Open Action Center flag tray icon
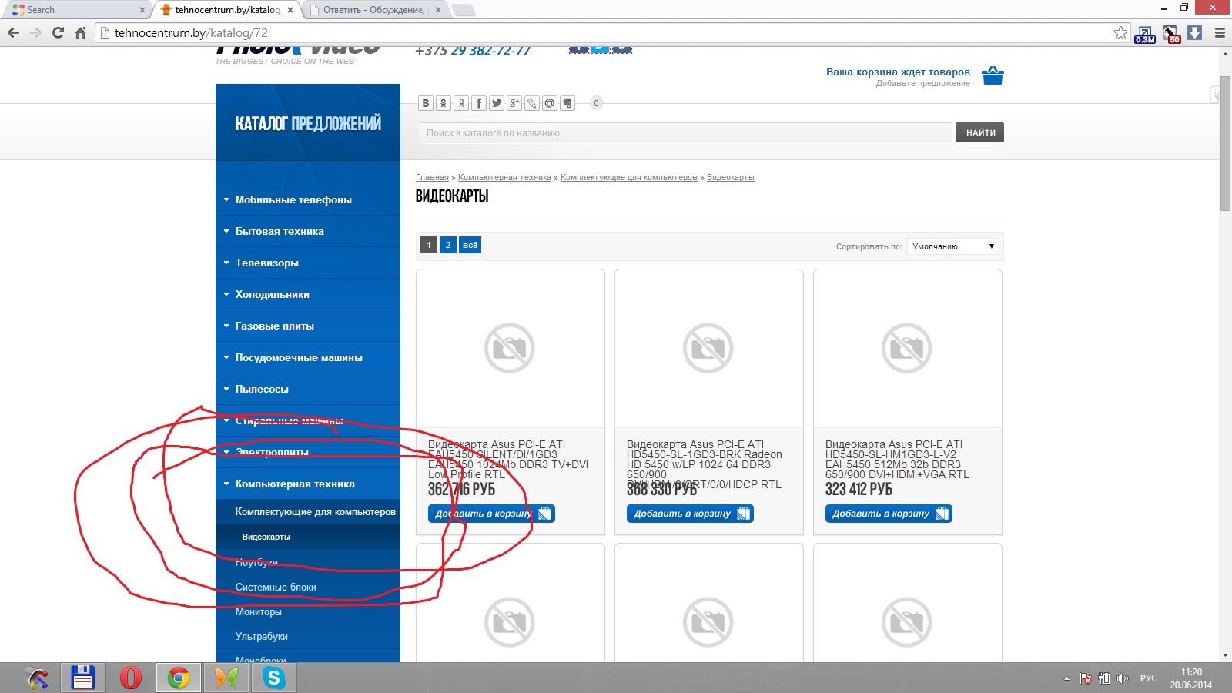Image resolution: width=1232 pixels, height=693 pixels. pos(1086,678)
